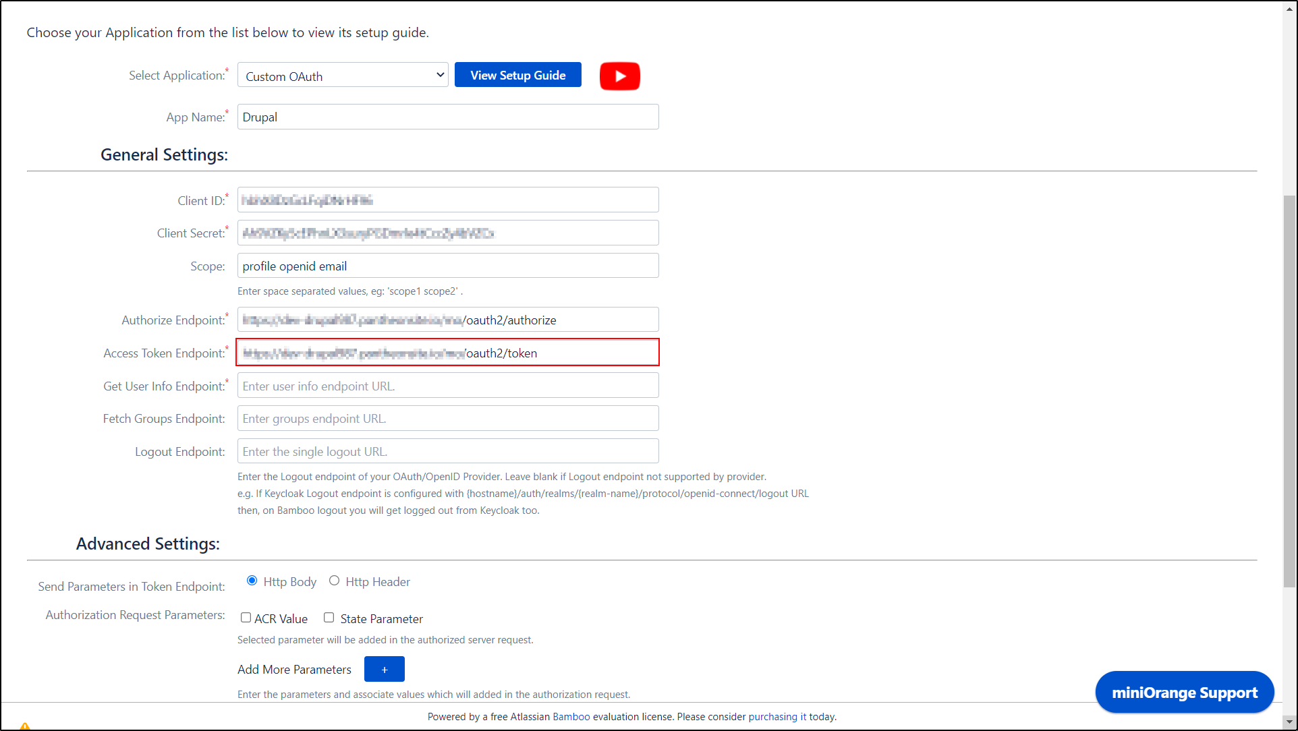
Task: Click the Logout Endpoint field
Action: (x=447, y=452)
